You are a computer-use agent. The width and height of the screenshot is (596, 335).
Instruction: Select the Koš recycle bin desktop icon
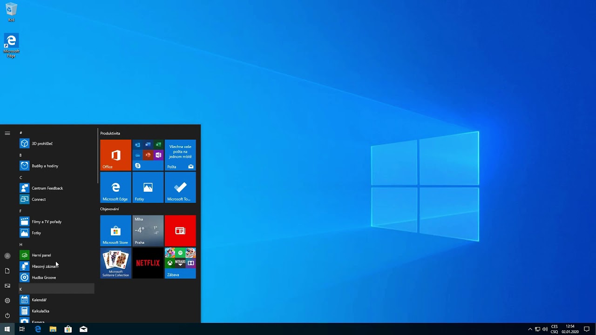11,13
